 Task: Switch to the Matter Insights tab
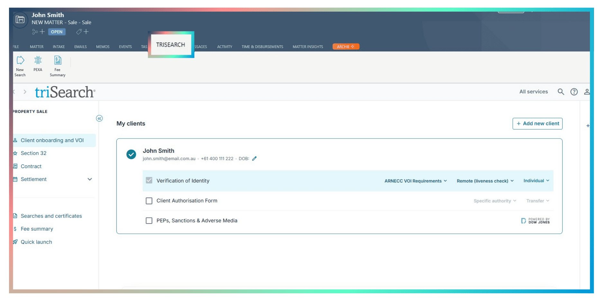pos(307,47)
